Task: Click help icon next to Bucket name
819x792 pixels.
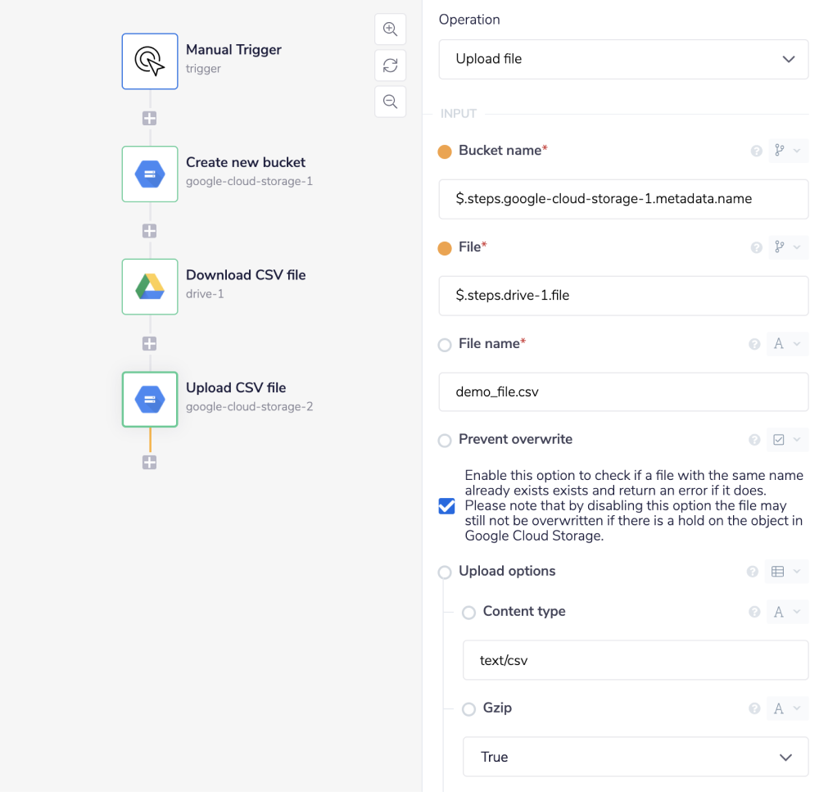Action: pyautogui.click(x=757, y=151)
